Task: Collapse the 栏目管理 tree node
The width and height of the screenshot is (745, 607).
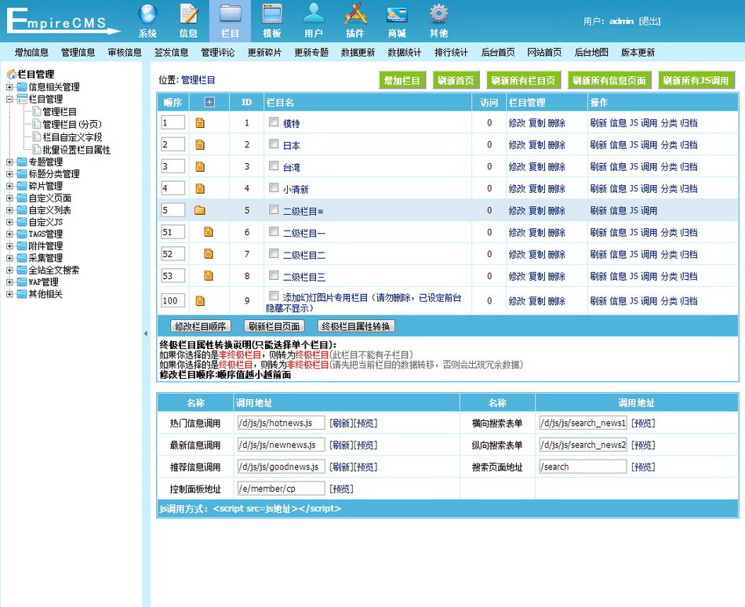Action: pos(9,100)
